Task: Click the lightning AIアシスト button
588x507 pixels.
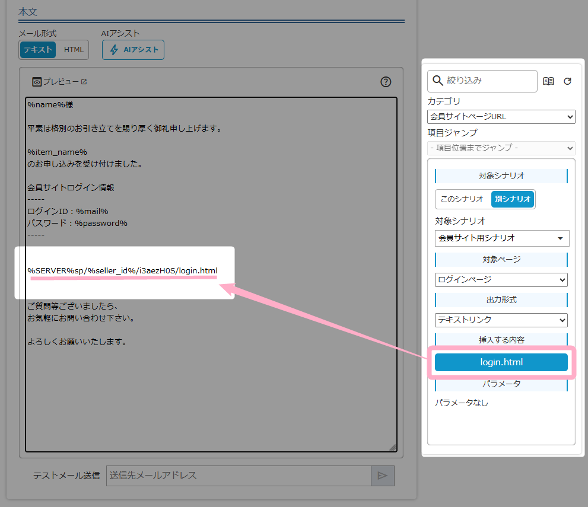Action: click(133, 50)
